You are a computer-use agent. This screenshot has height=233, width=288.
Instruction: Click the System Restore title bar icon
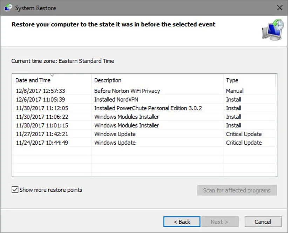8,8
